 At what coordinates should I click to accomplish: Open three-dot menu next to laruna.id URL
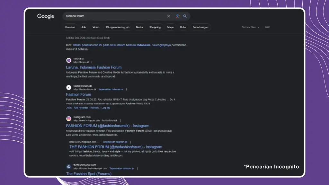coord(92,62)
